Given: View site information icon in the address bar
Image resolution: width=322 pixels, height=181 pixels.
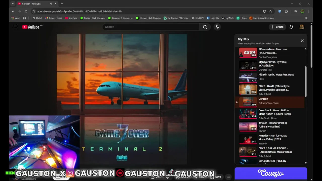Looking at the screenshot, I should (x=34, y=11).
